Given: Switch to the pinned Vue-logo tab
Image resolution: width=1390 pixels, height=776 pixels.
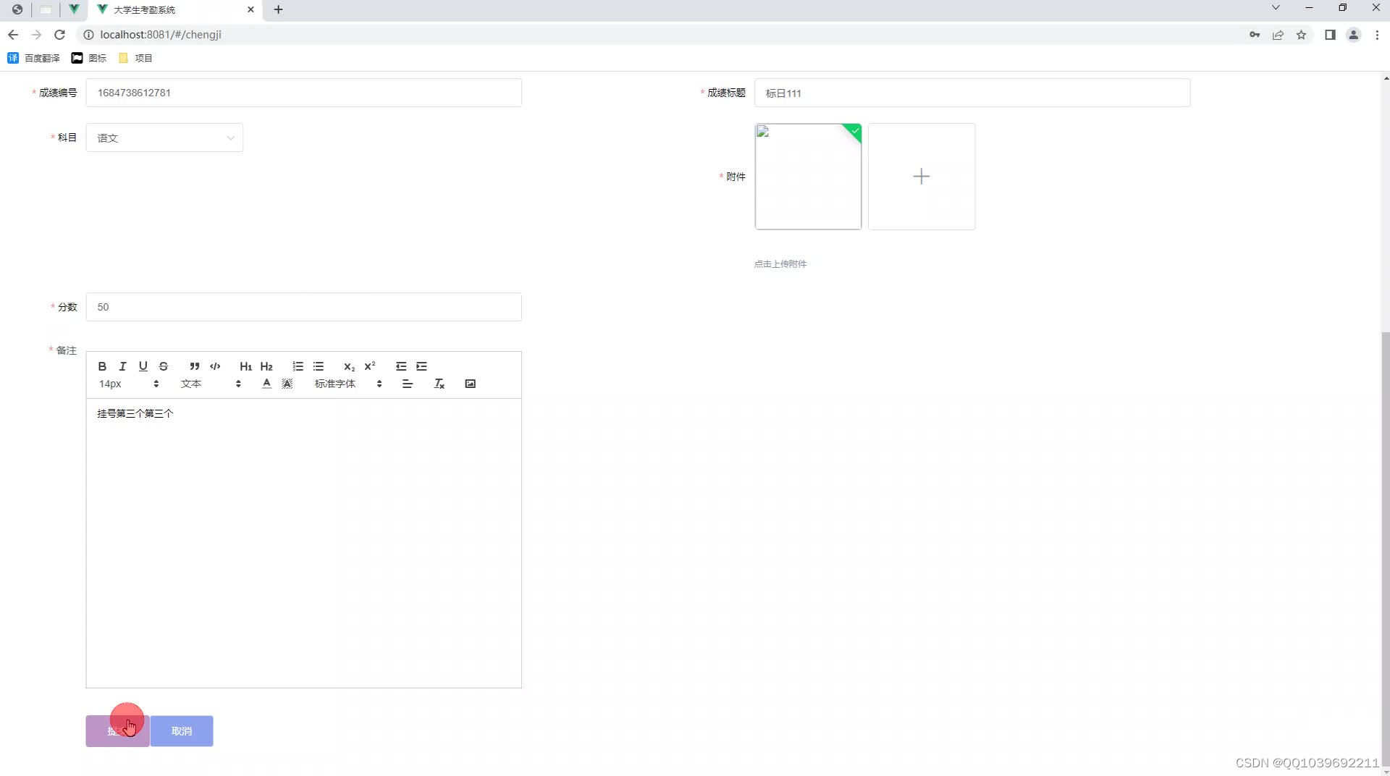Looking at the screenshot, I should [74, 9].
